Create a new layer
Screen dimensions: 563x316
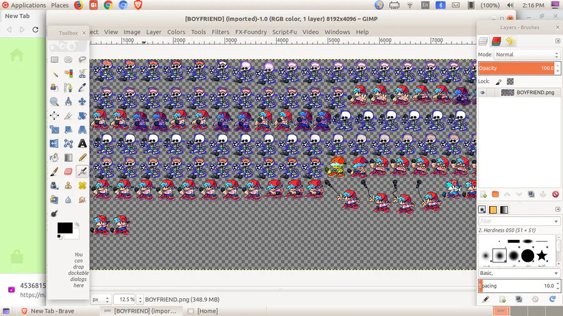(x=484, y=194)
